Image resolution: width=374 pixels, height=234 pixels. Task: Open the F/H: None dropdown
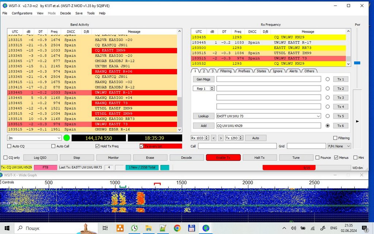pyautogui.click(x=339, y=146)
